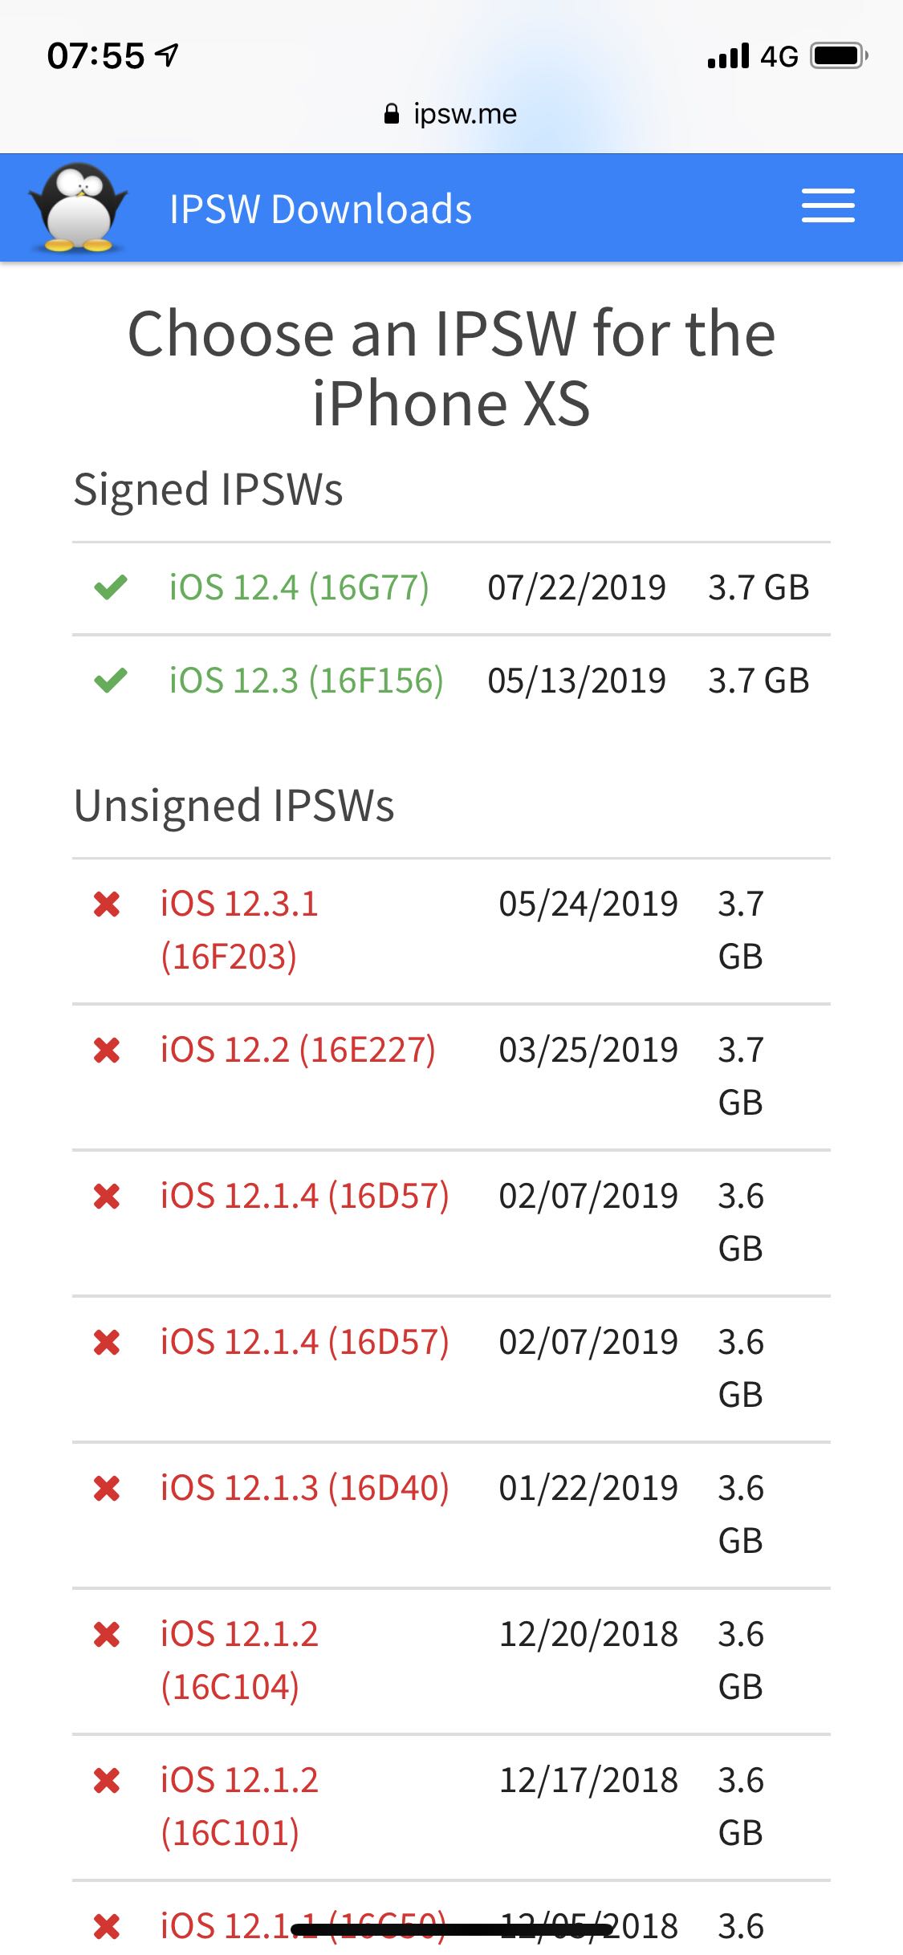Open the hamburger navigation menu
The width and height of the screenshot is (903, 1955).
828,206
